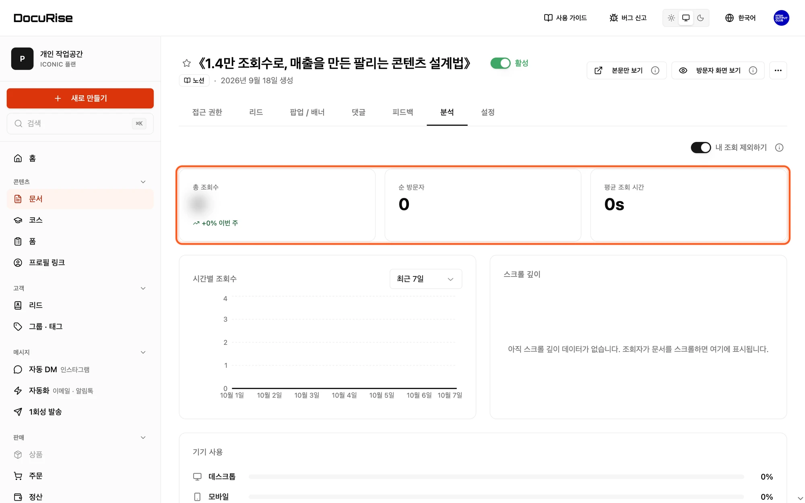Screen dimensions: 805x503
Task: Click the scroll-down arrow at page bottom
Action: (x=800, y=498)
